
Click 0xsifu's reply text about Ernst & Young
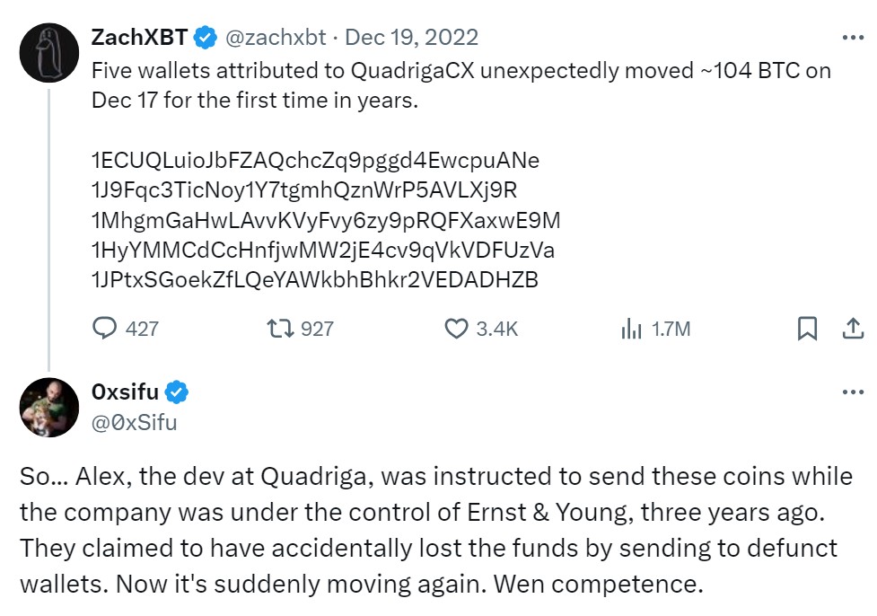pyautogui.click(x=431, y=530)
